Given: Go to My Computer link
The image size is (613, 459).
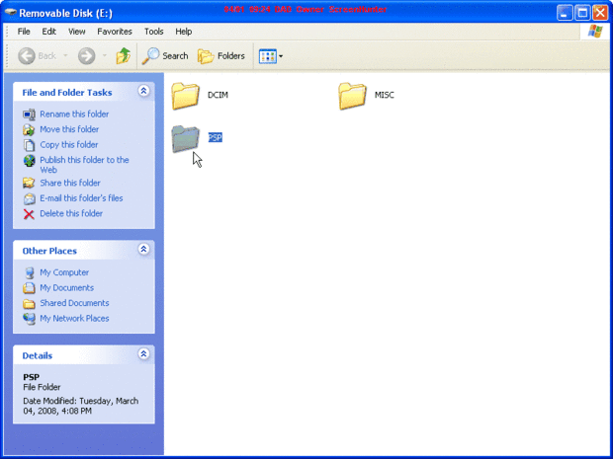Looking at the screenshot, I should point(64,272).
